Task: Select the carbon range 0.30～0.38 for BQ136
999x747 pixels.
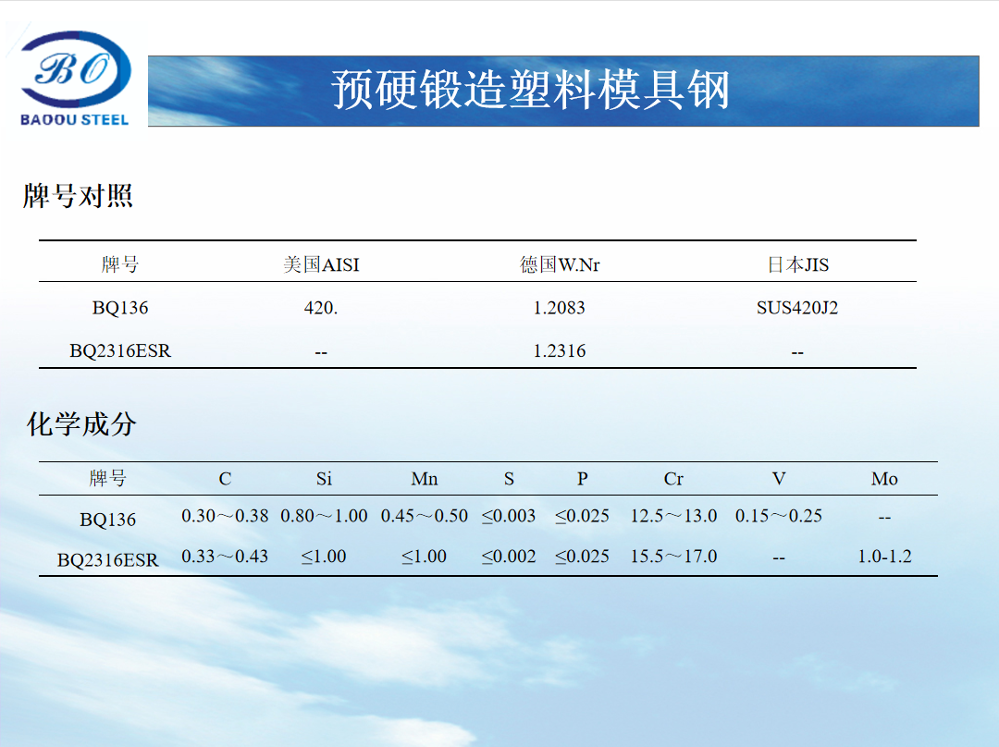Action: 226,515
